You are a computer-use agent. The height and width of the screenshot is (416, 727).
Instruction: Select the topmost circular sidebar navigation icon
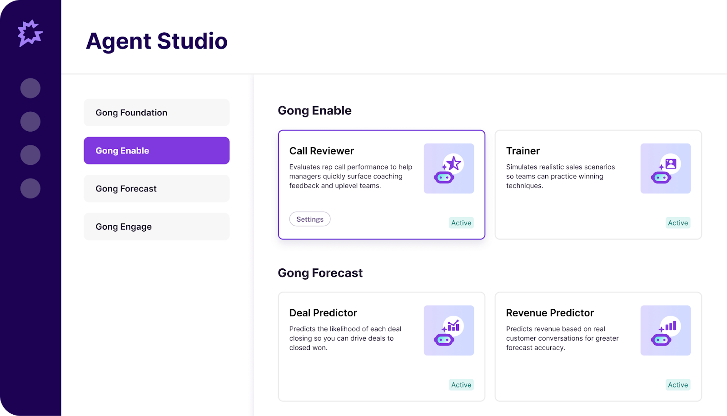coord(30,88)
